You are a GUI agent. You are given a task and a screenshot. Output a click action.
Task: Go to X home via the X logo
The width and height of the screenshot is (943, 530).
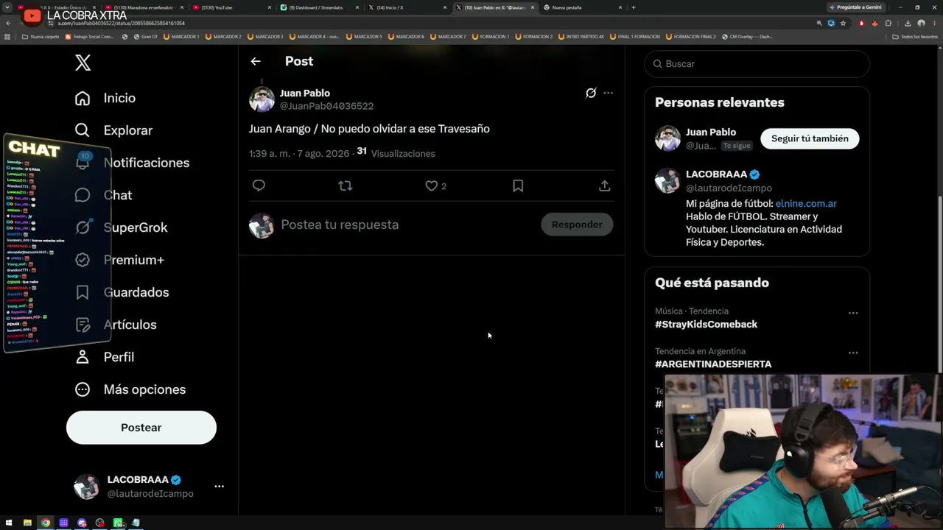[x=83, y=63]
